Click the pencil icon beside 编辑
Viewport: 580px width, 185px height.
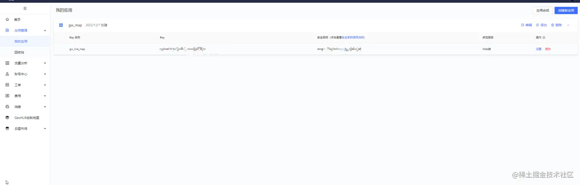(522, 25)
